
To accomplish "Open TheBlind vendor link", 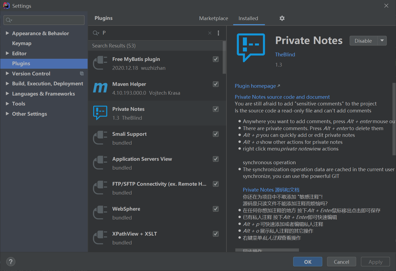I will pos(285,54).
